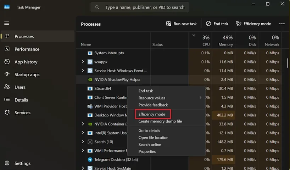The width and height of the screenshot is (290, 170).
Task: Expand Service Host: SysMain group
Action: (83, 168)
